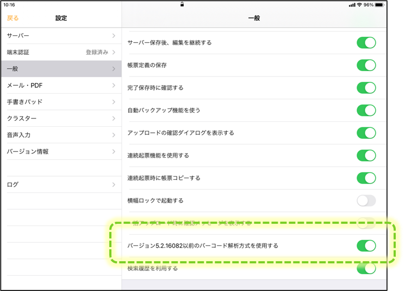Viewport: 405px width, 291px height.
Task: Expand the メール・PDF chevron
Action: (113, 86)
